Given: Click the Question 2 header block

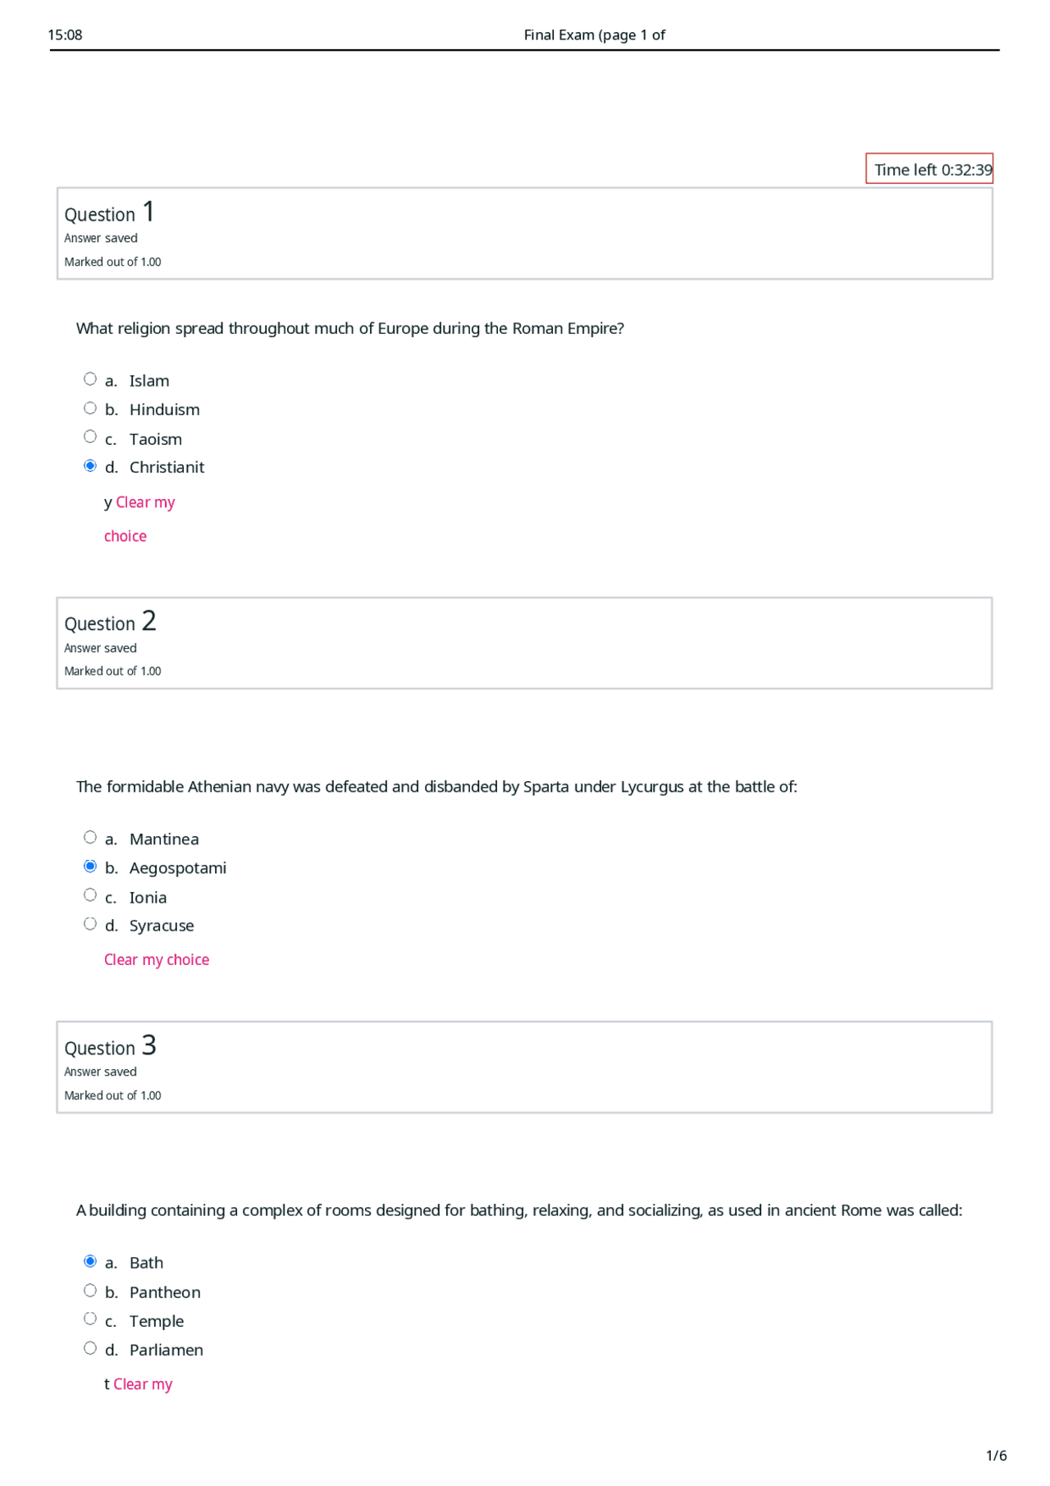Looking at the screenshot, I should pyautogui.click(x=525, y=643).
